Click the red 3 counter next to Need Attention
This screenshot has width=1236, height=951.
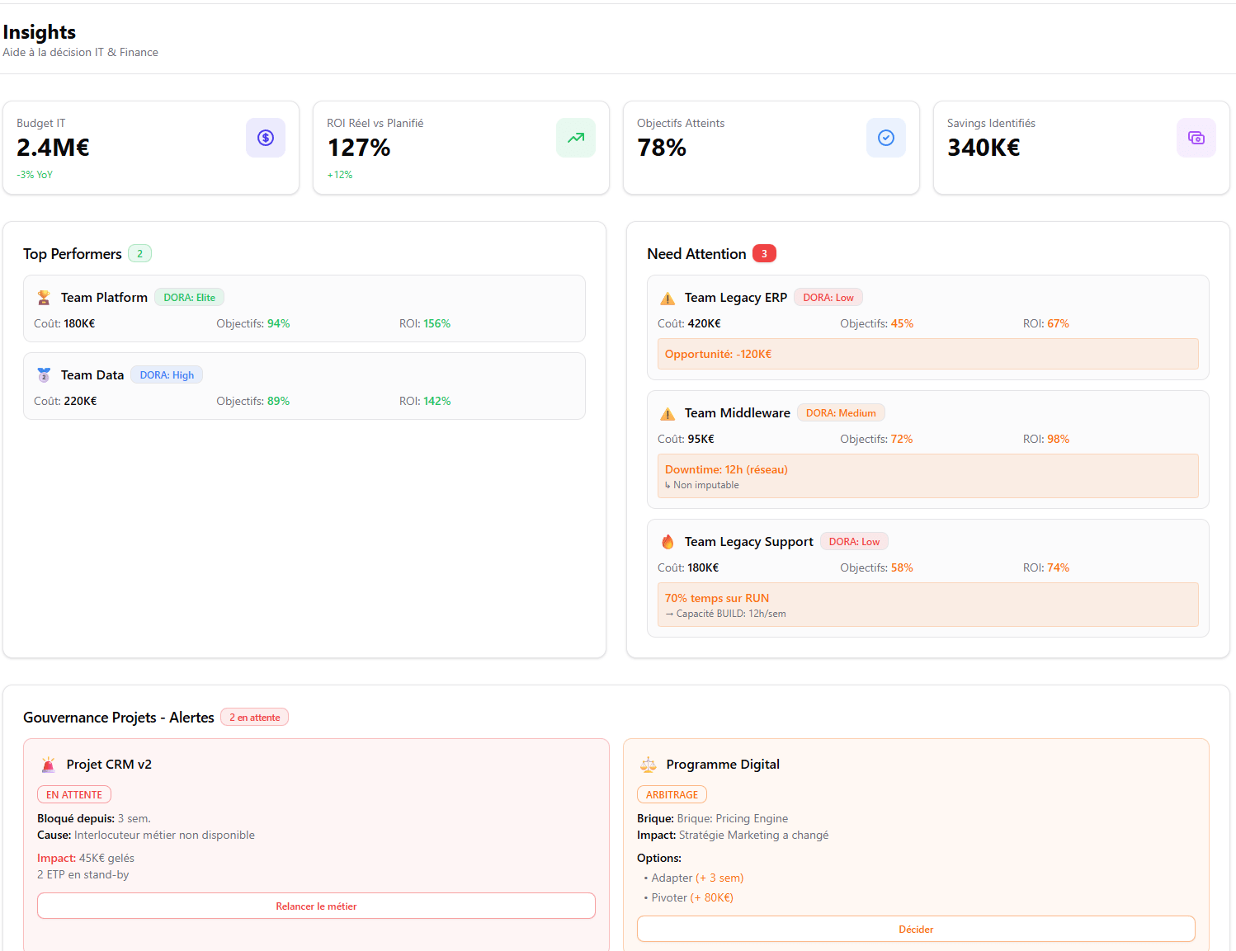tap(764, 253)
